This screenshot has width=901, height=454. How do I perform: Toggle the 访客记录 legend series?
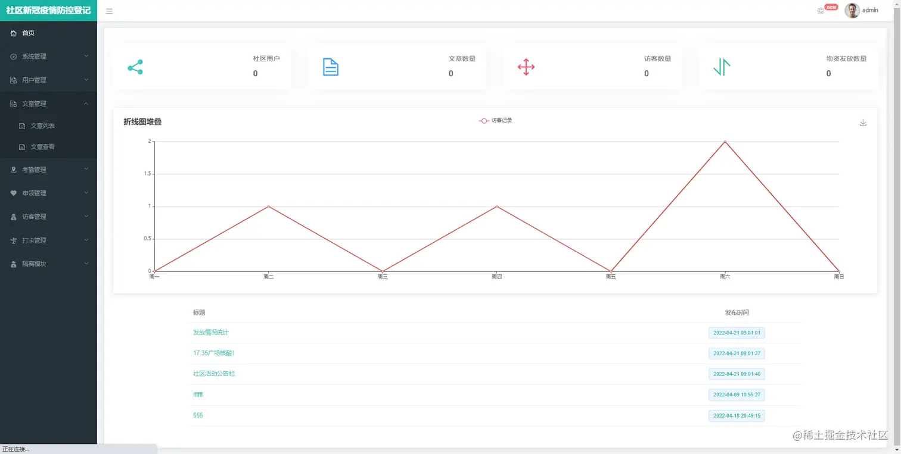click(495, 121)
